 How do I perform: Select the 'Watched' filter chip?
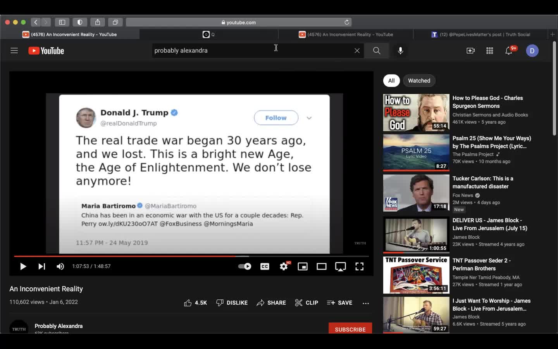[419, 81]
